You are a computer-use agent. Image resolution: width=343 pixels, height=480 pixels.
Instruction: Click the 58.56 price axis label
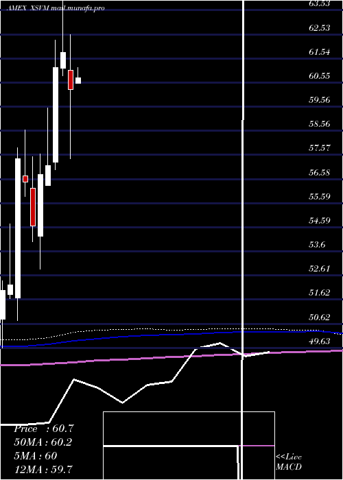click(320, 124)
